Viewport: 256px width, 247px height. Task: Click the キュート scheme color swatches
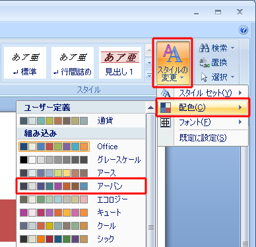click(54, 213)
